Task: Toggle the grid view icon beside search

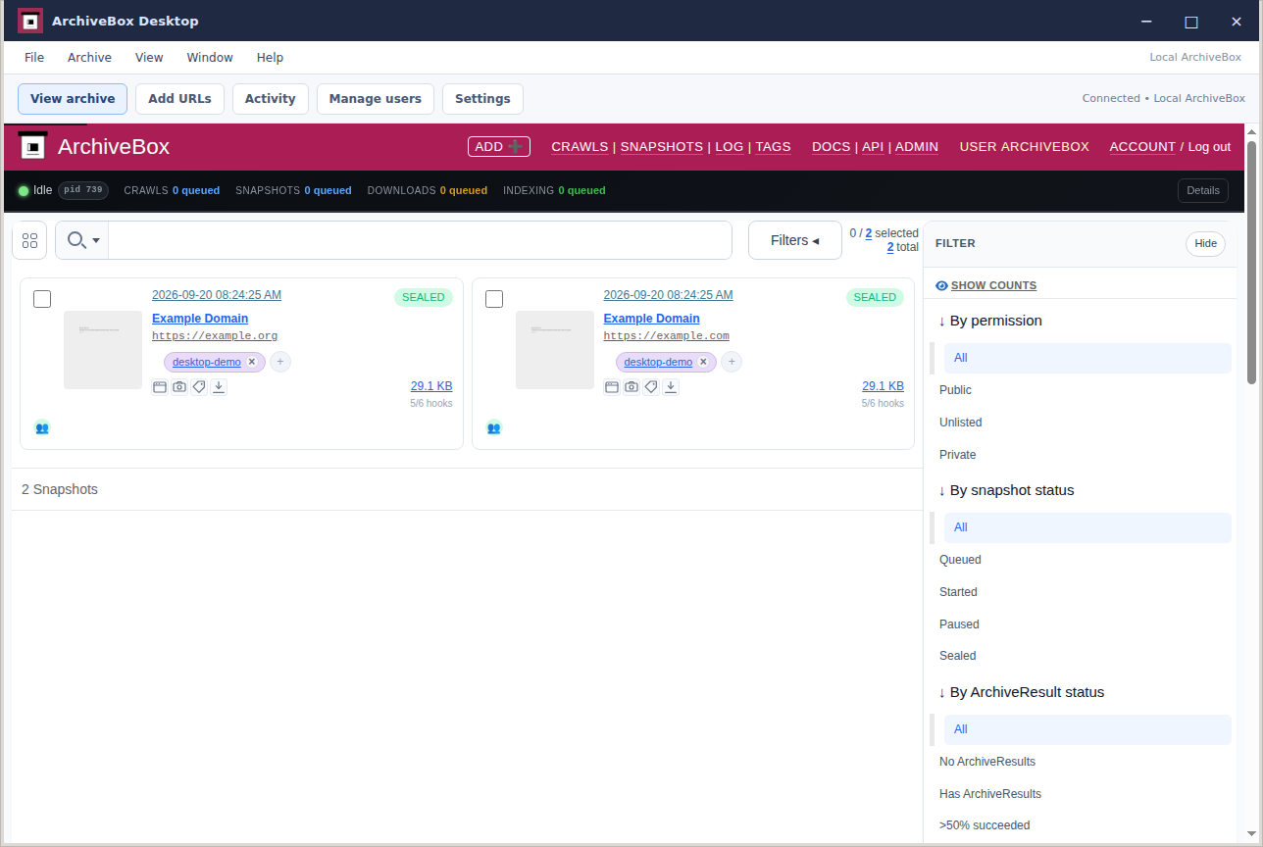Action: [29, 240]
